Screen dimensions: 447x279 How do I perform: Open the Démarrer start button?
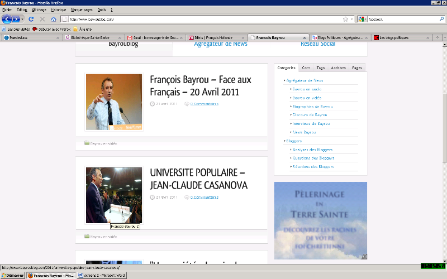[13, 275]
